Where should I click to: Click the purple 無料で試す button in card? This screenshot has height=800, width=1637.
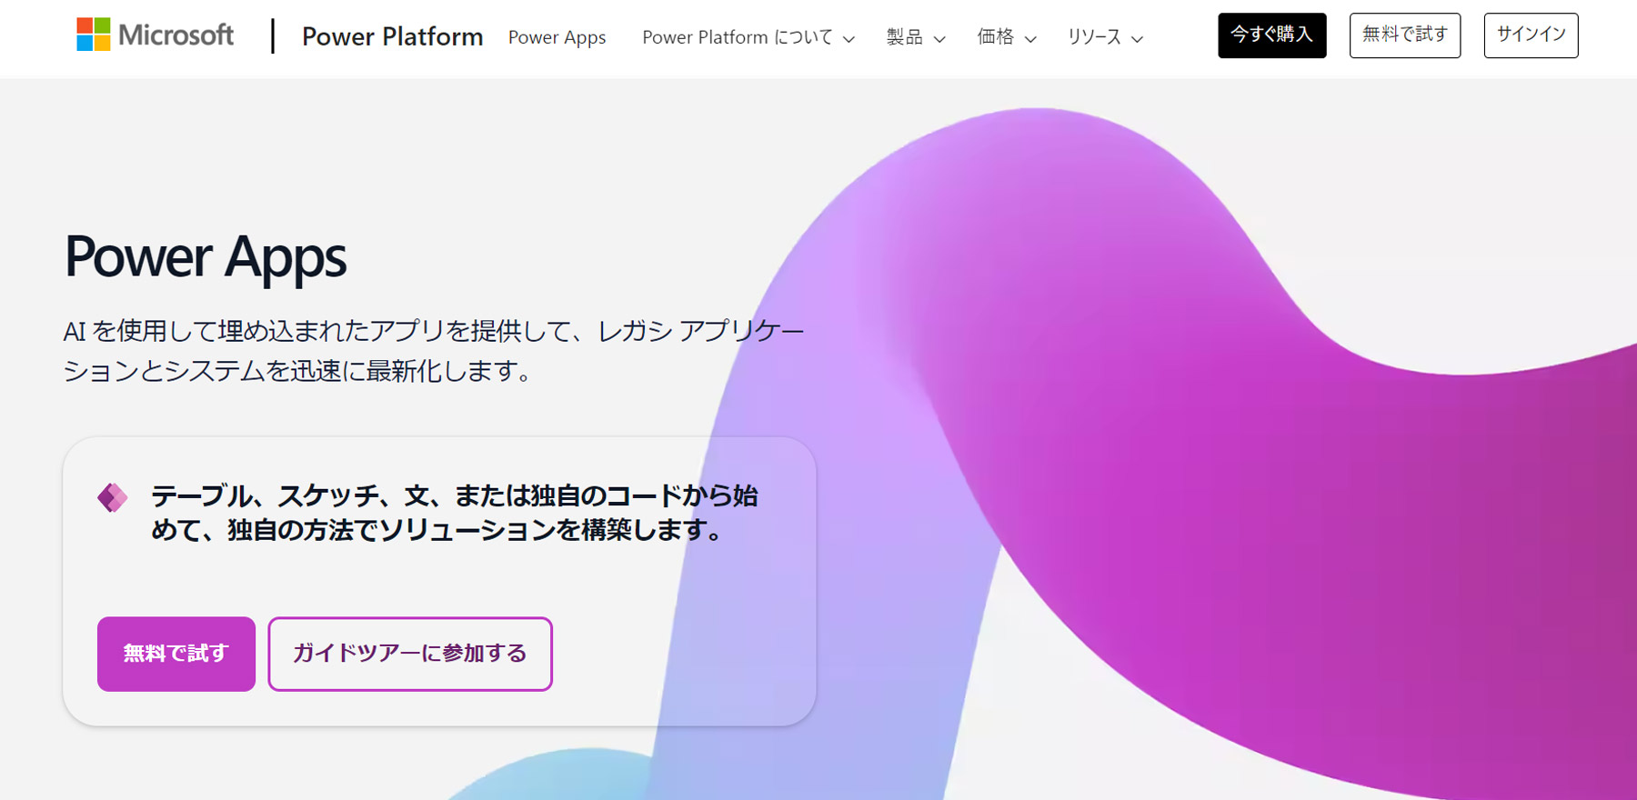point(176,654)
